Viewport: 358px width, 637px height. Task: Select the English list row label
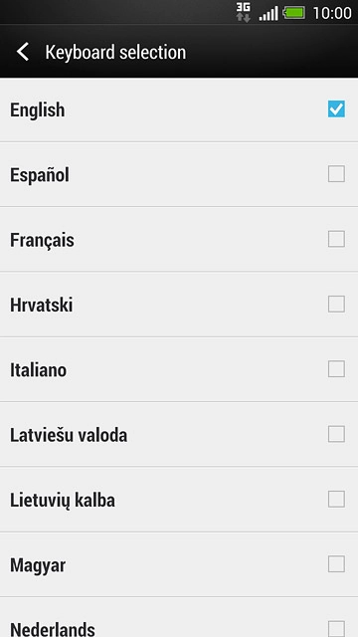point(38,110)
